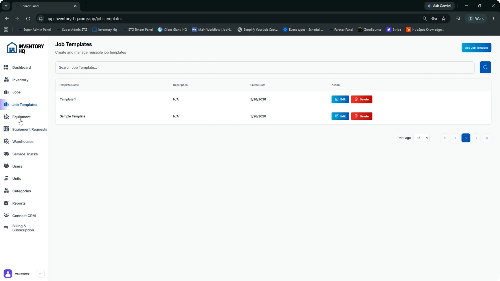Image resolution: width=500 pixels, height=281 pixels.
Task: Click the blue search magnifier button
Action: pos(485,67)
